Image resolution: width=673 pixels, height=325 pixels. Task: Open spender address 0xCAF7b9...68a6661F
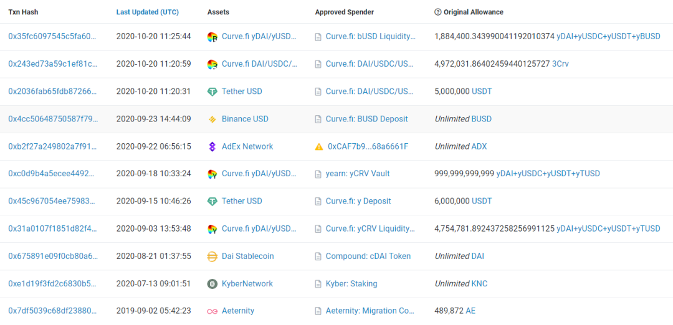pos(368,146)
